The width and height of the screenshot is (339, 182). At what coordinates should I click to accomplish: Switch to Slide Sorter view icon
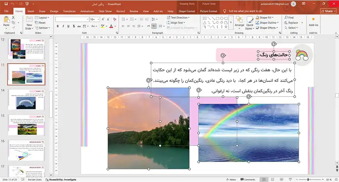[x=273, y=180]
